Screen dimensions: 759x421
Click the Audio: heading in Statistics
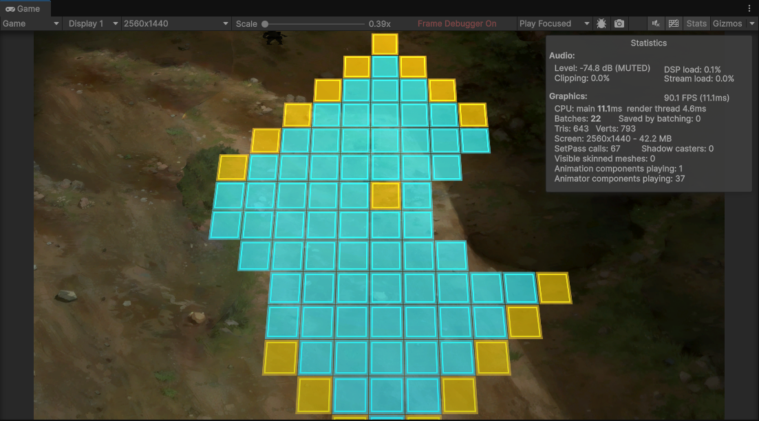tap(562, 56)
